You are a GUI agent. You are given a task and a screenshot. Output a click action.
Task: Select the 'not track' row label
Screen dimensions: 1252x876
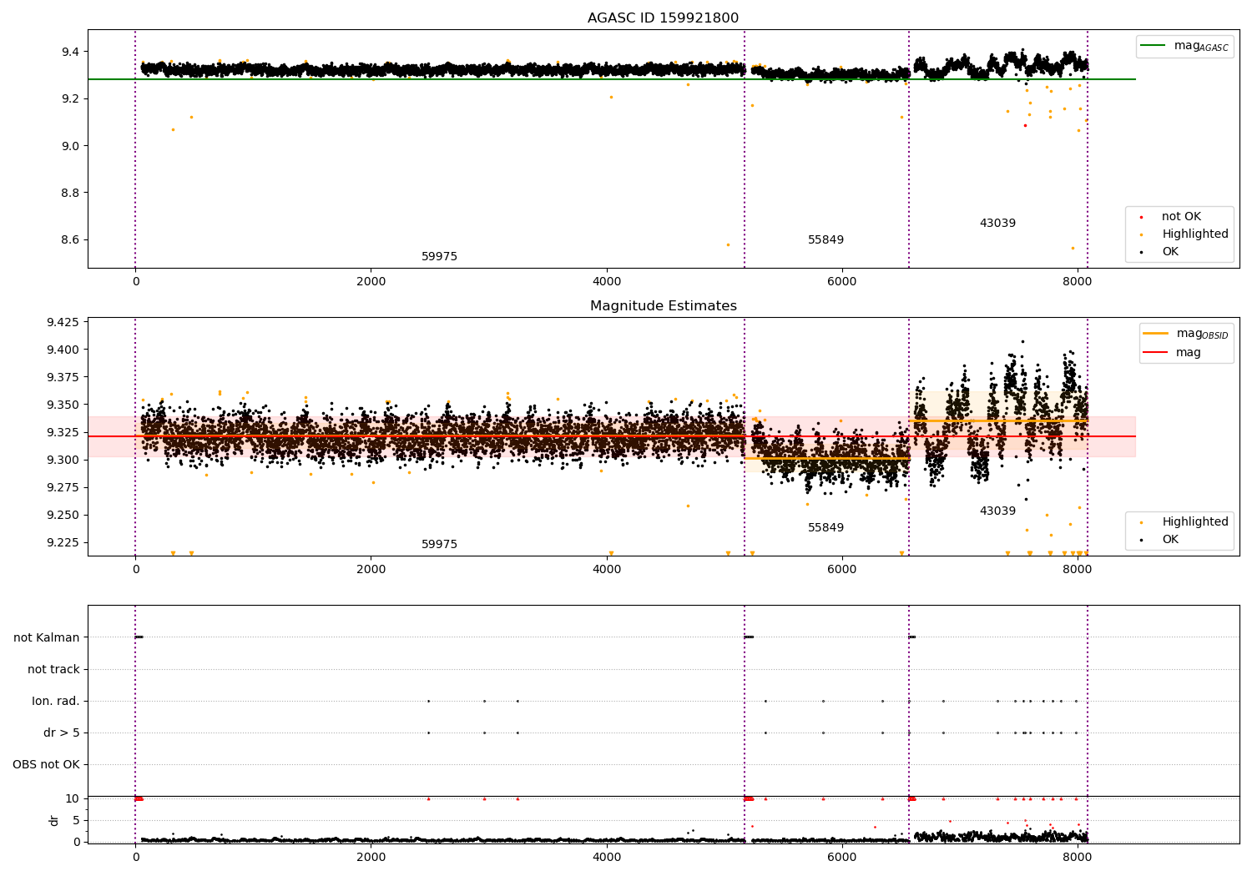[x=53, y=670]
